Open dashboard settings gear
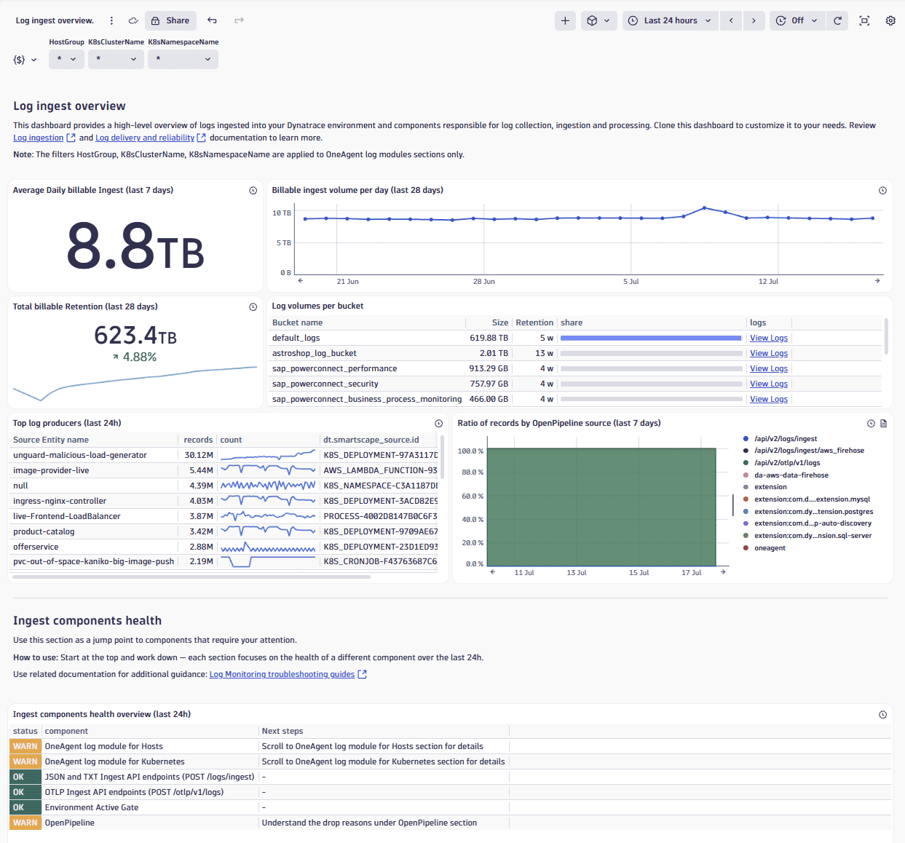Viewport: 905px width, 843px height. (890, 20)
